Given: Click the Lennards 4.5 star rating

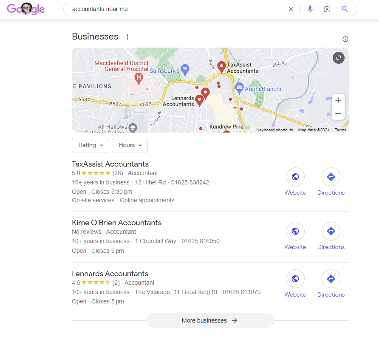Looking at the screenshot, I should pyautogui.click(x=96, y=283).
